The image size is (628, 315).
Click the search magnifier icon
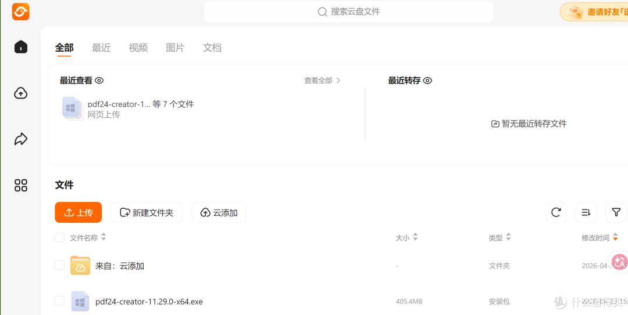click(322, 12)
